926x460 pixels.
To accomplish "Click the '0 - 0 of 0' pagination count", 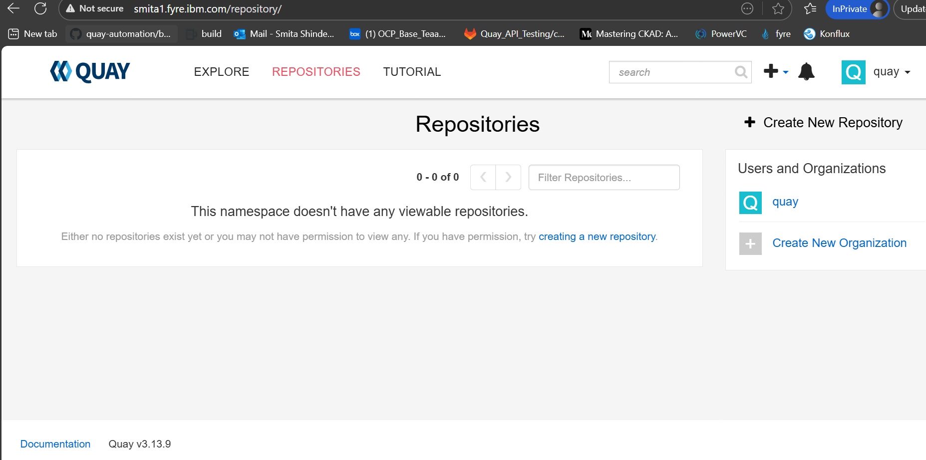I will (438, 177).
